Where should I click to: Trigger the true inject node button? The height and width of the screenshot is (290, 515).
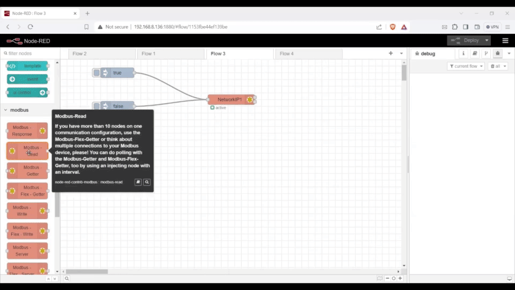(x=97, y=73)
